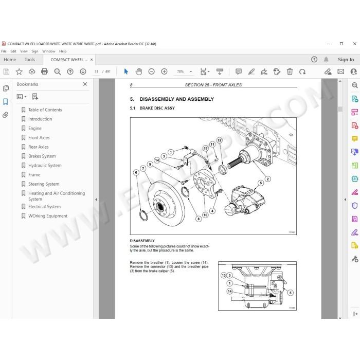Image resolution: width=360 pixels, height=360 pixels.
Task: Click the upload to cloud icon
Action: point(32,71)
